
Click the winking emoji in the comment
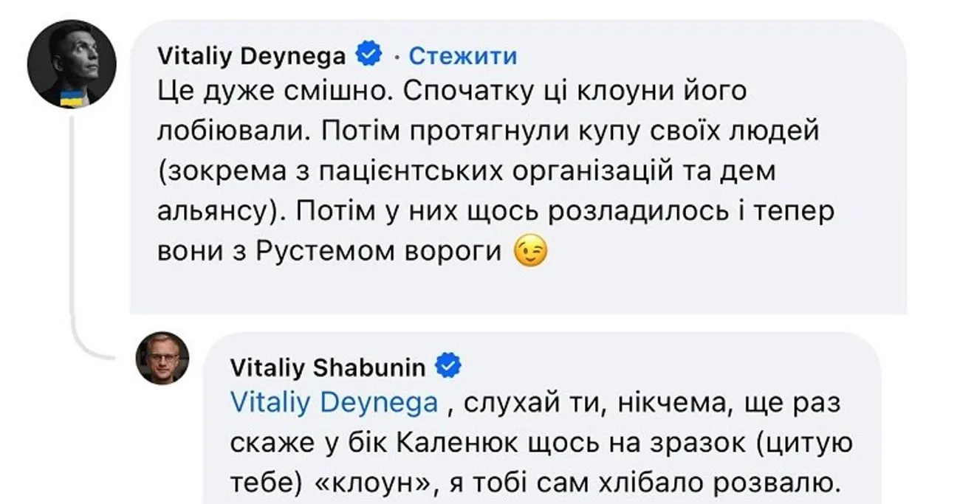click(x=532, y=253)
